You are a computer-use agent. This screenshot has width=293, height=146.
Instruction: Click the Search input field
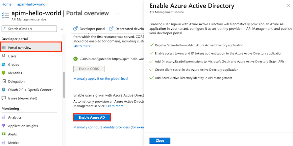(x=32, y=29)
